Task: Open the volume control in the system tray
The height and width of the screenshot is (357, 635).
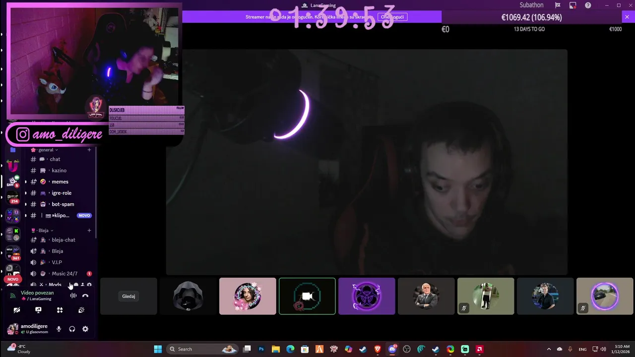Action: [x=603, y=349]
